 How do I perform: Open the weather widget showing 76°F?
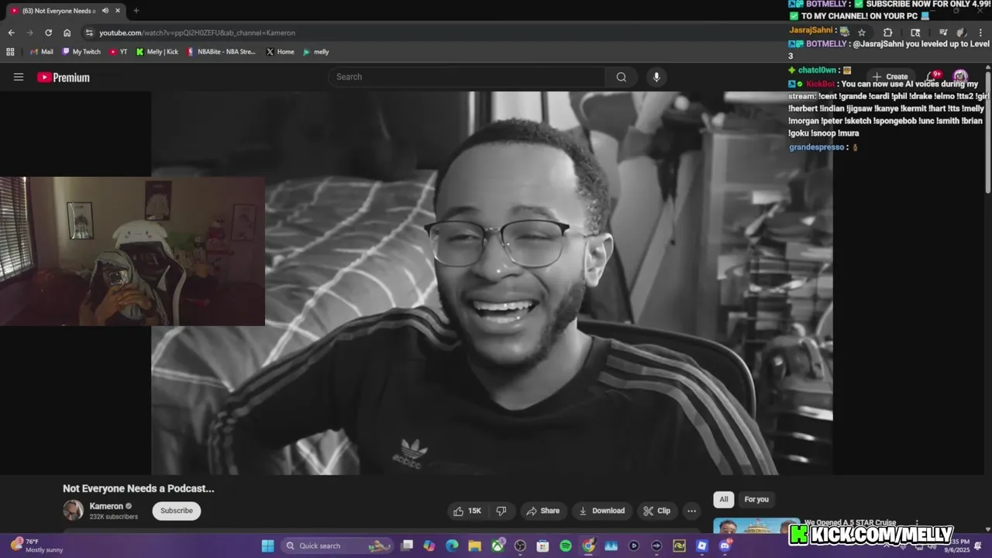pyautogui.click(x=35, y=546)
